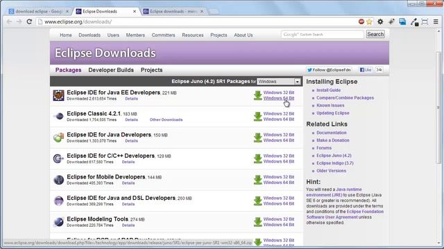Click green download arrow for C/C++ Developers
Viewport: 444px width, 249px height.
(257, 158)
